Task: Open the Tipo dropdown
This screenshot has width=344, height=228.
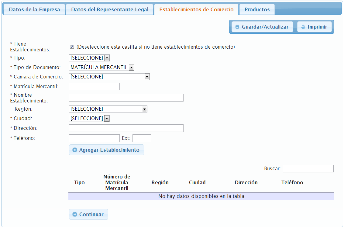Action: coord(89,58)
